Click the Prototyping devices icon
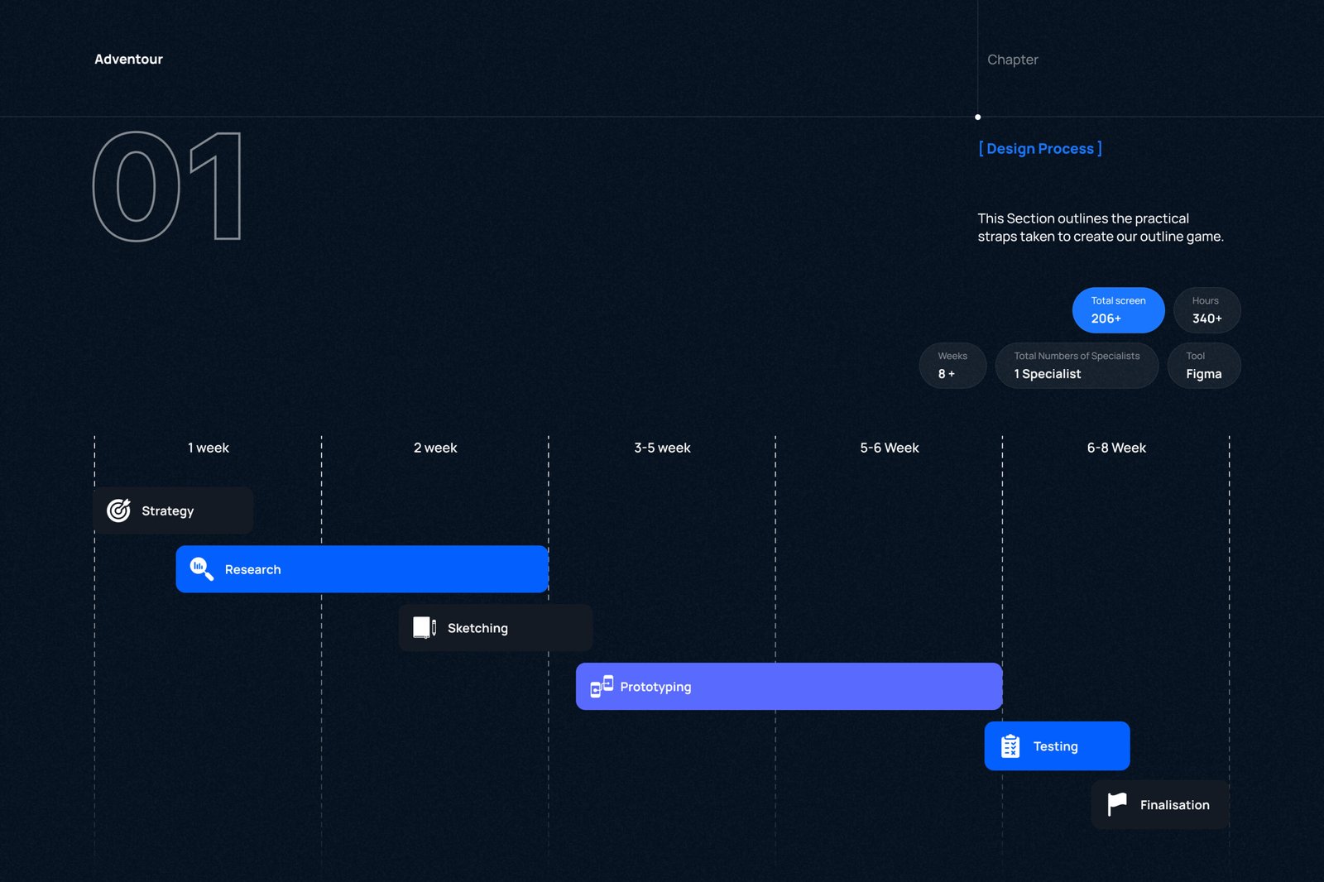Screen dimensions: 1324x882 pos(602,687)
